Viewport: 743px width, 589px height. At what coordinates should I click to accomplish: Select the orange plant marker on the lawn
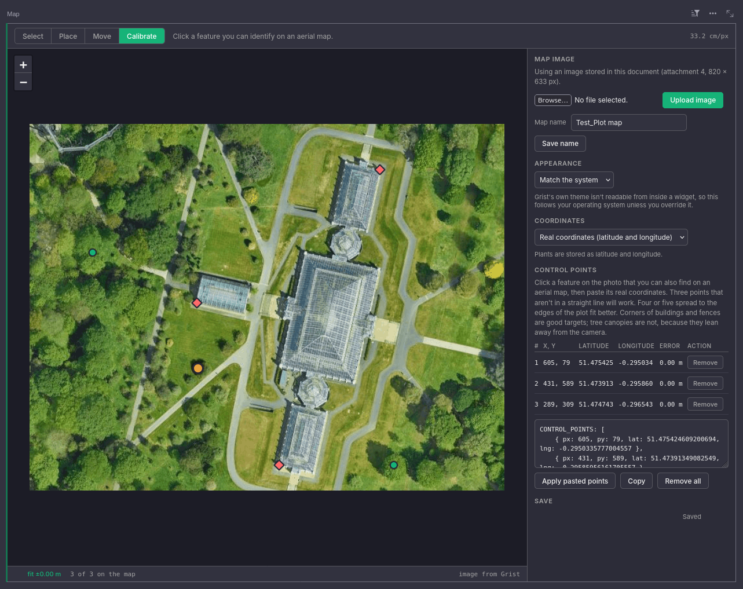(198, 368)
